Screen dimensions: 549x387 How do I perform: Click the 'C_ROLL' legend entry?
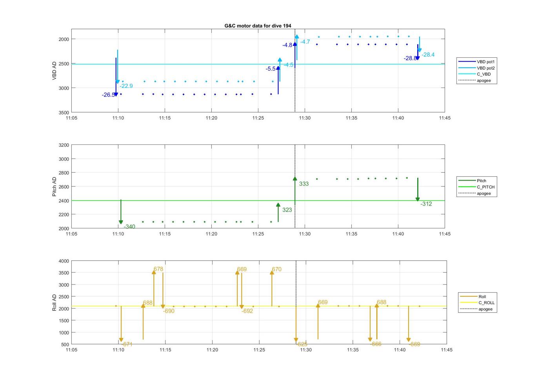(x=477, y=303)
